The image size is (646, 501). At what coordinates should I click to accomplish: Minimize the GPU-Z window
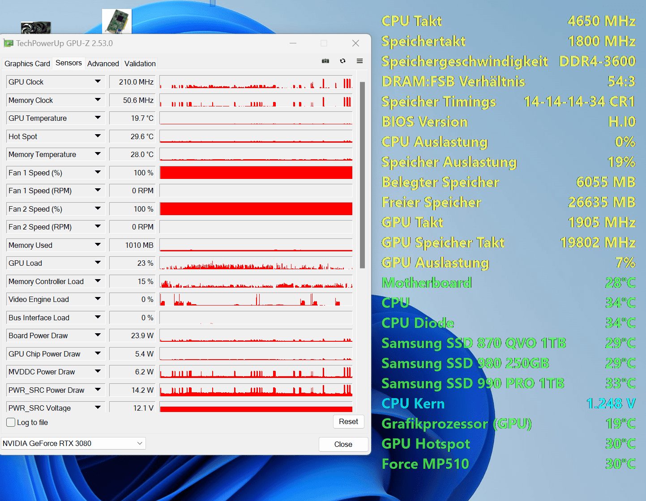(293, 43)
